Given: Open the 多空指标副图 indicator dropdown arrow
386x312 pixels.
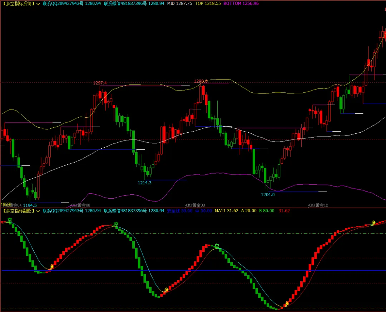Looking at the screenshot, I should click(38, 211).
